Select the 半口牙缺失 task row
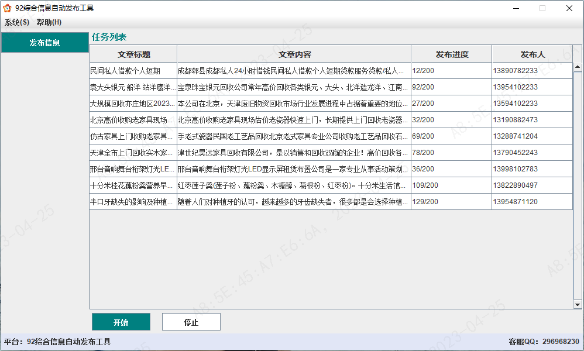Screen dimensions: 584x351 (133, 202)
